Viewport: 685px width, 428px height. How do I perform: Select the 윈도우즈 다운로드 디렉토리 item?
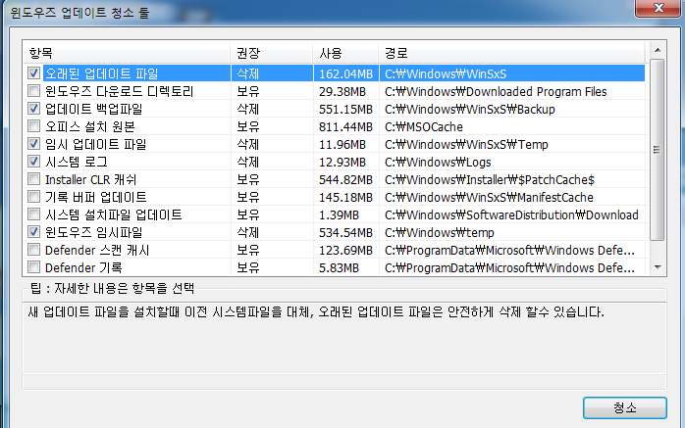(x=120, y=91)
